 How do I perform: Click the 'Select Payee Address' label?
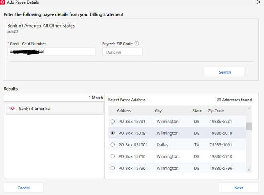click(x=127, y=100)
